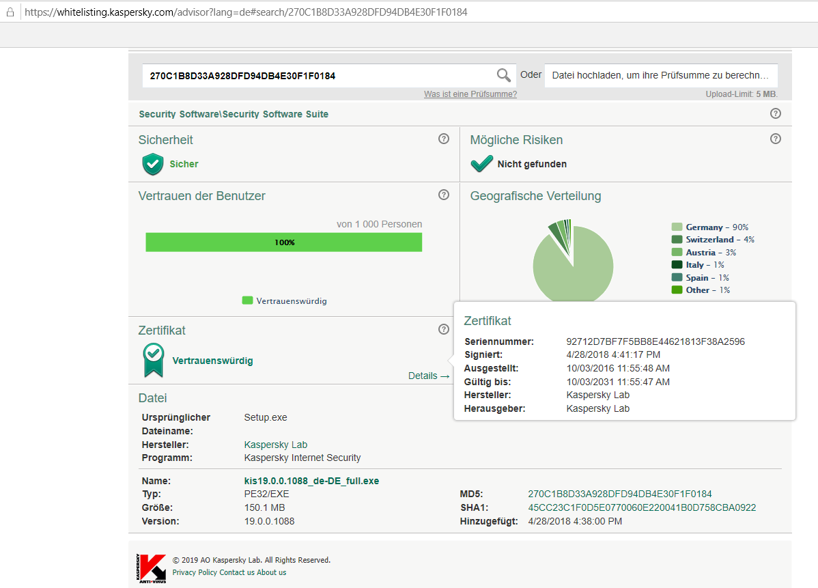Click help icon beside Vertrauen der Benutzer
818x588 pixels.
pyautogui.click(x=443, y=195)
